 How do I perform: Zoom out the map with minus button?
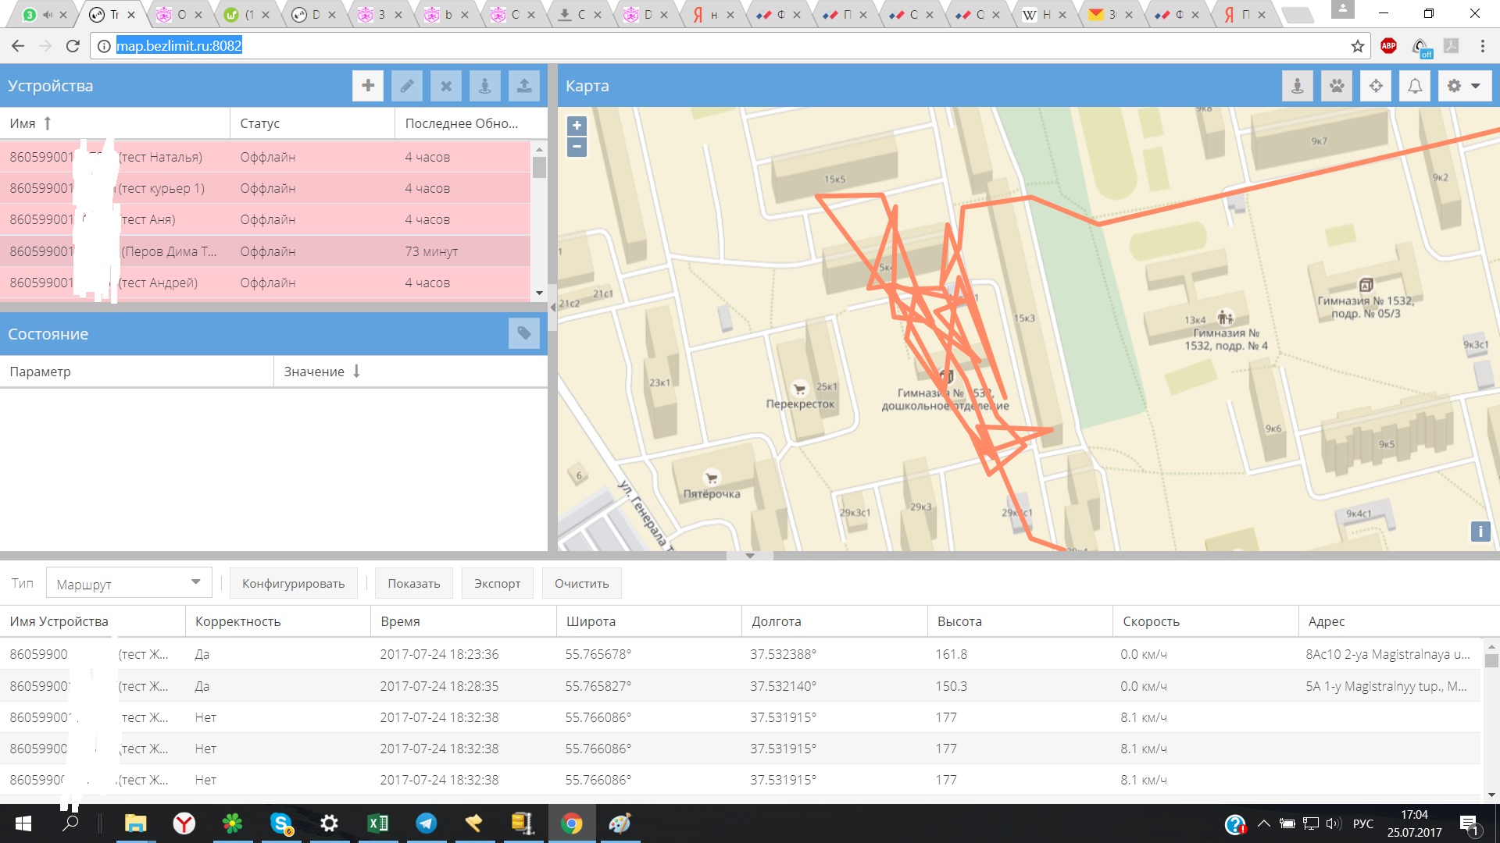tap(577, 147)
